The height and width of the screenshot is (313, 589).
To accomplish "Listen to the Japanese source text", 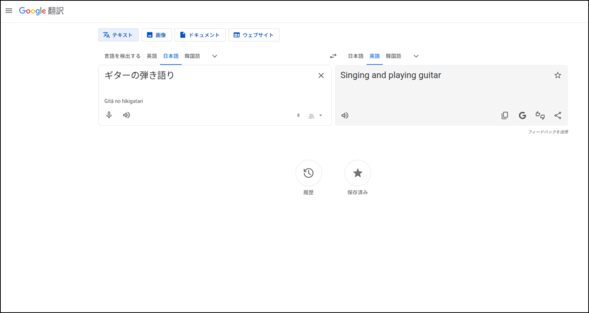I will (127, 115).
